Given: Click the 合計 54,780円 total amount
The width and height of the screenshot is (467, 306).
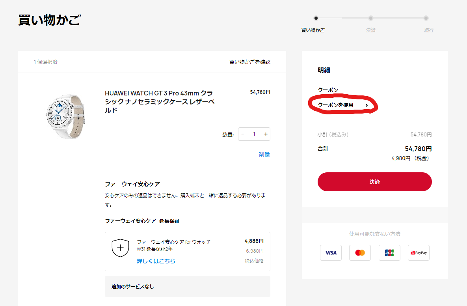Looking at the screenshot, I should click(418, 149).
